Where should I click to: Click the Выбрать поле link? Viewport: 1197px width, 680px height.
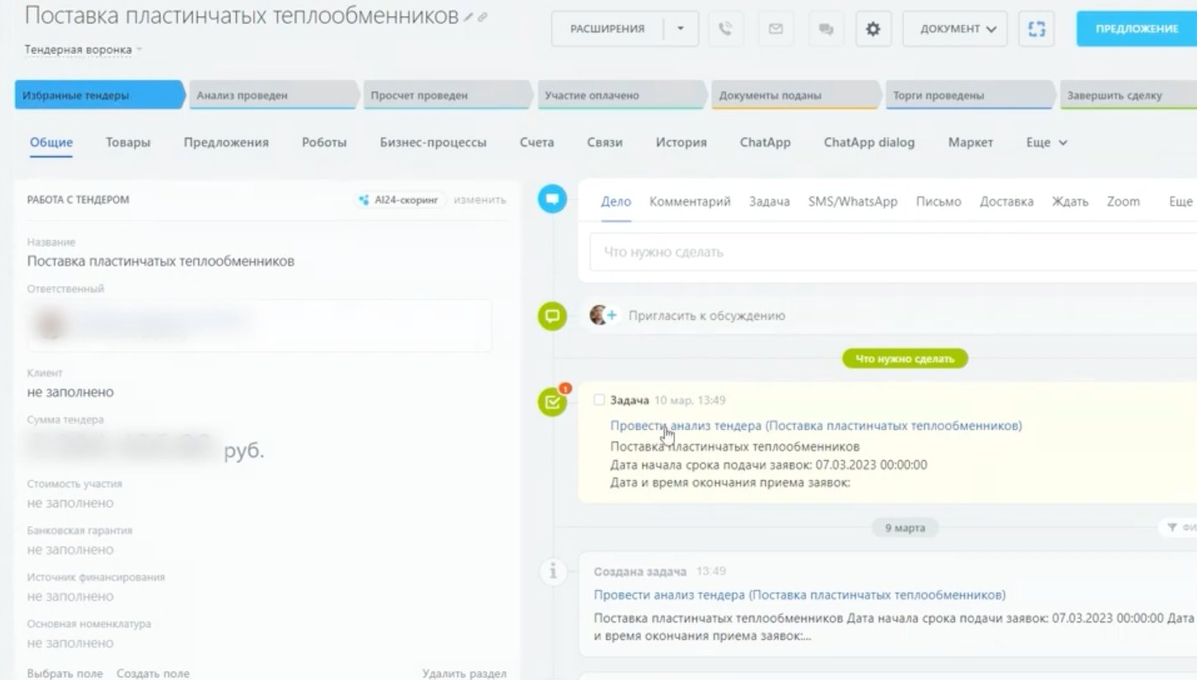[x=65, y=673]
